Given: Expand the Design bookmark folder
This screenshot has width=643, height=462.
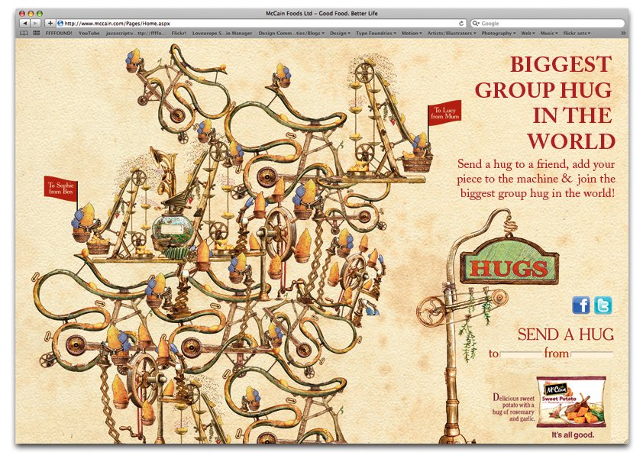Looking at the screenshot, I should coord(340,33).
